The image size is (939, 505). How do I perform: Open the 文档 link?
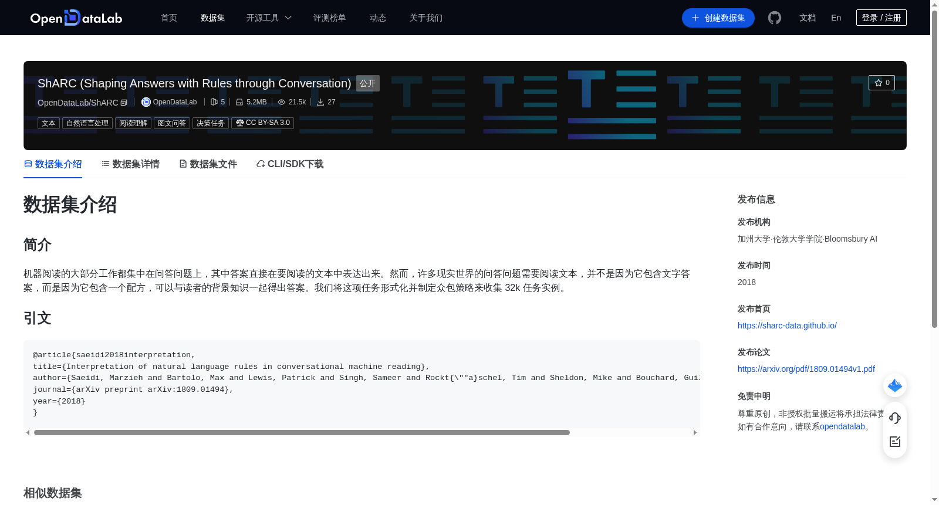click(x=808, y=18)
